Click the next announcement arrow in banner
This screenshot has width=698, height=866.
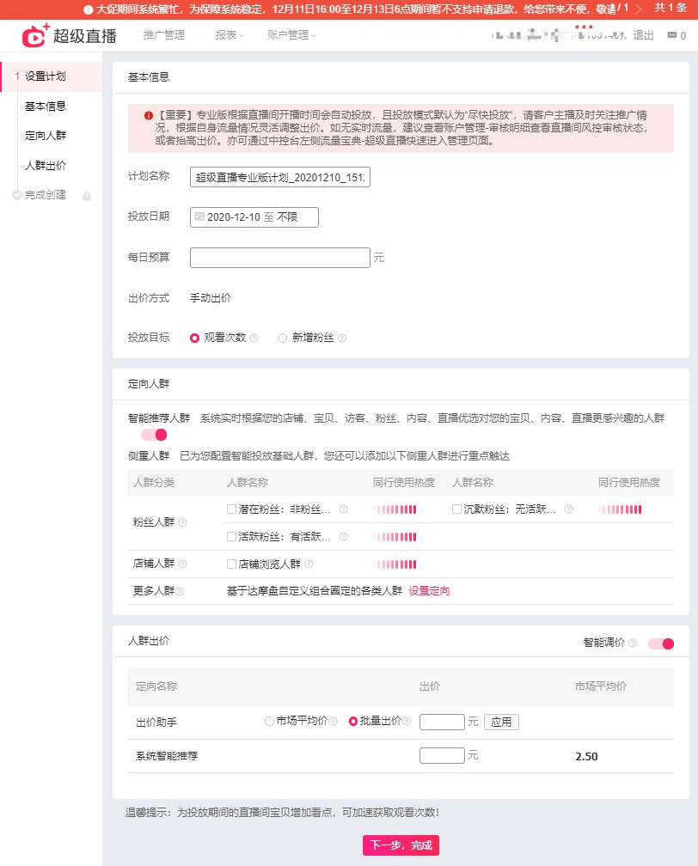[638, 9]
